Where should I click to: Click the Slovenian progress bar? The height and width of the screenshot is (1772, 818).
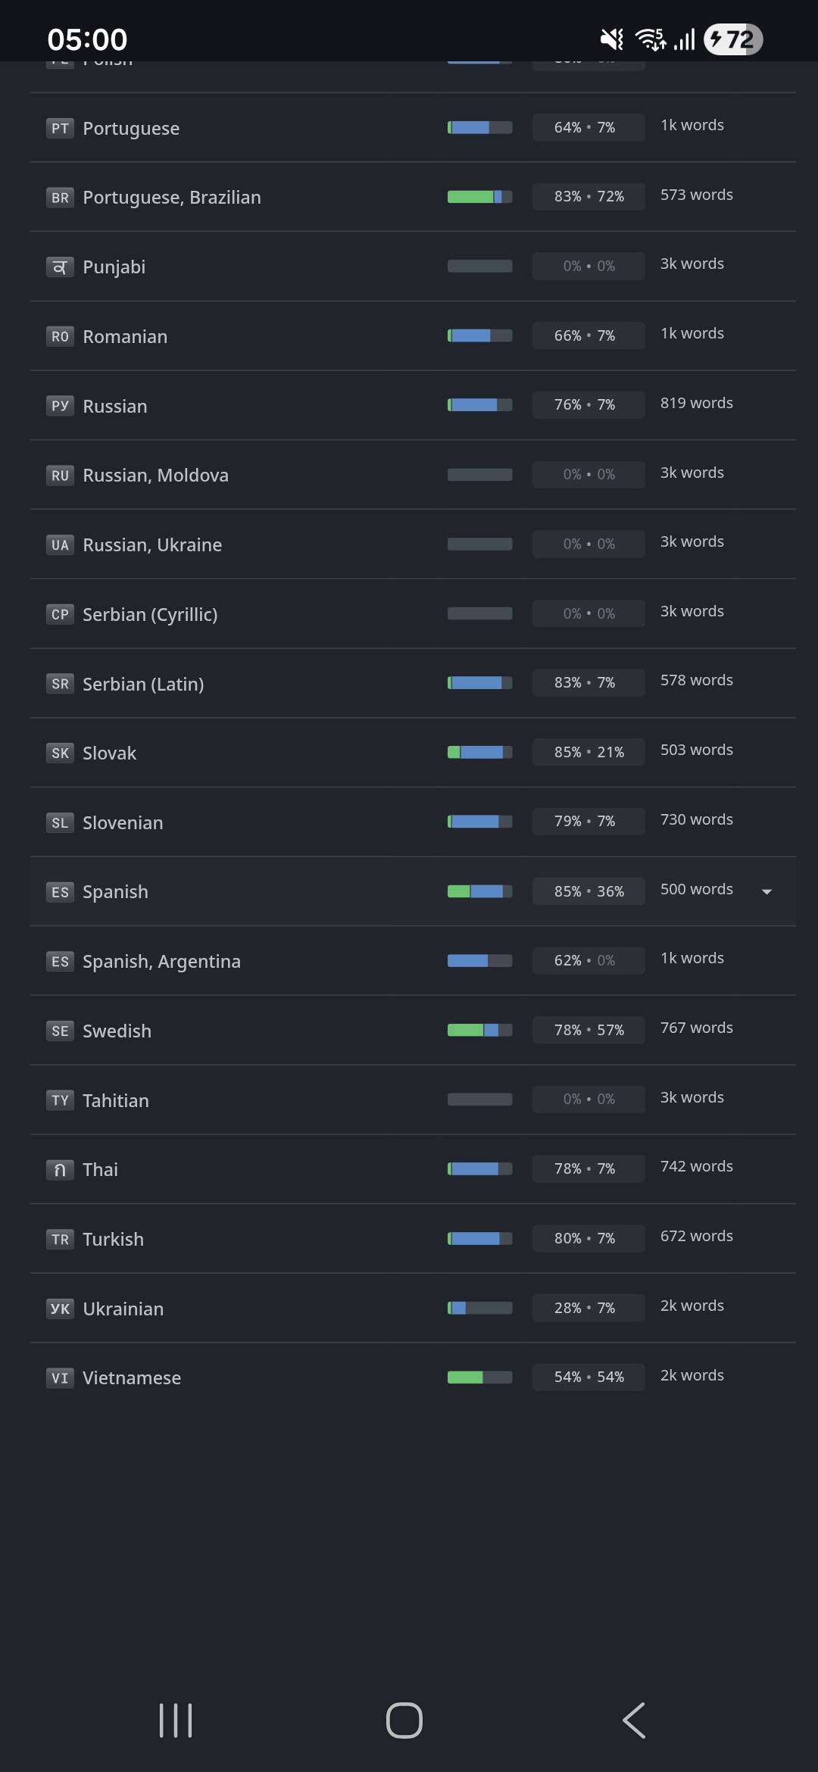(x=479, y=822)
